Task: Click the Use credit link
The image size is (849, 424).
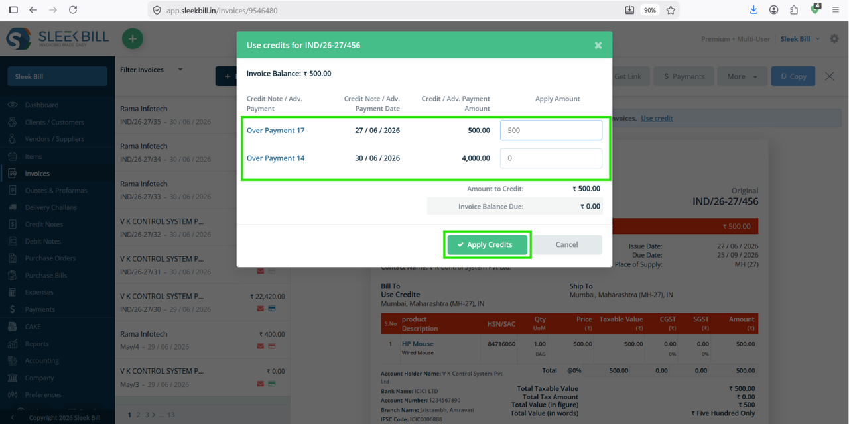Action: coord(657,118)
